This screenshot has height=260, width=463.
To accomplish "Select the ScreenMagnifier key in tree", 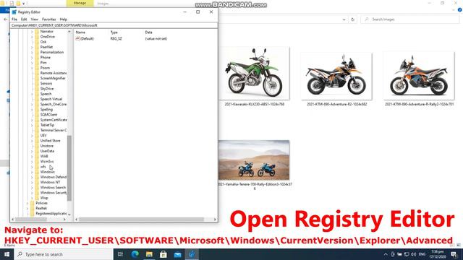I will [53, 78].
